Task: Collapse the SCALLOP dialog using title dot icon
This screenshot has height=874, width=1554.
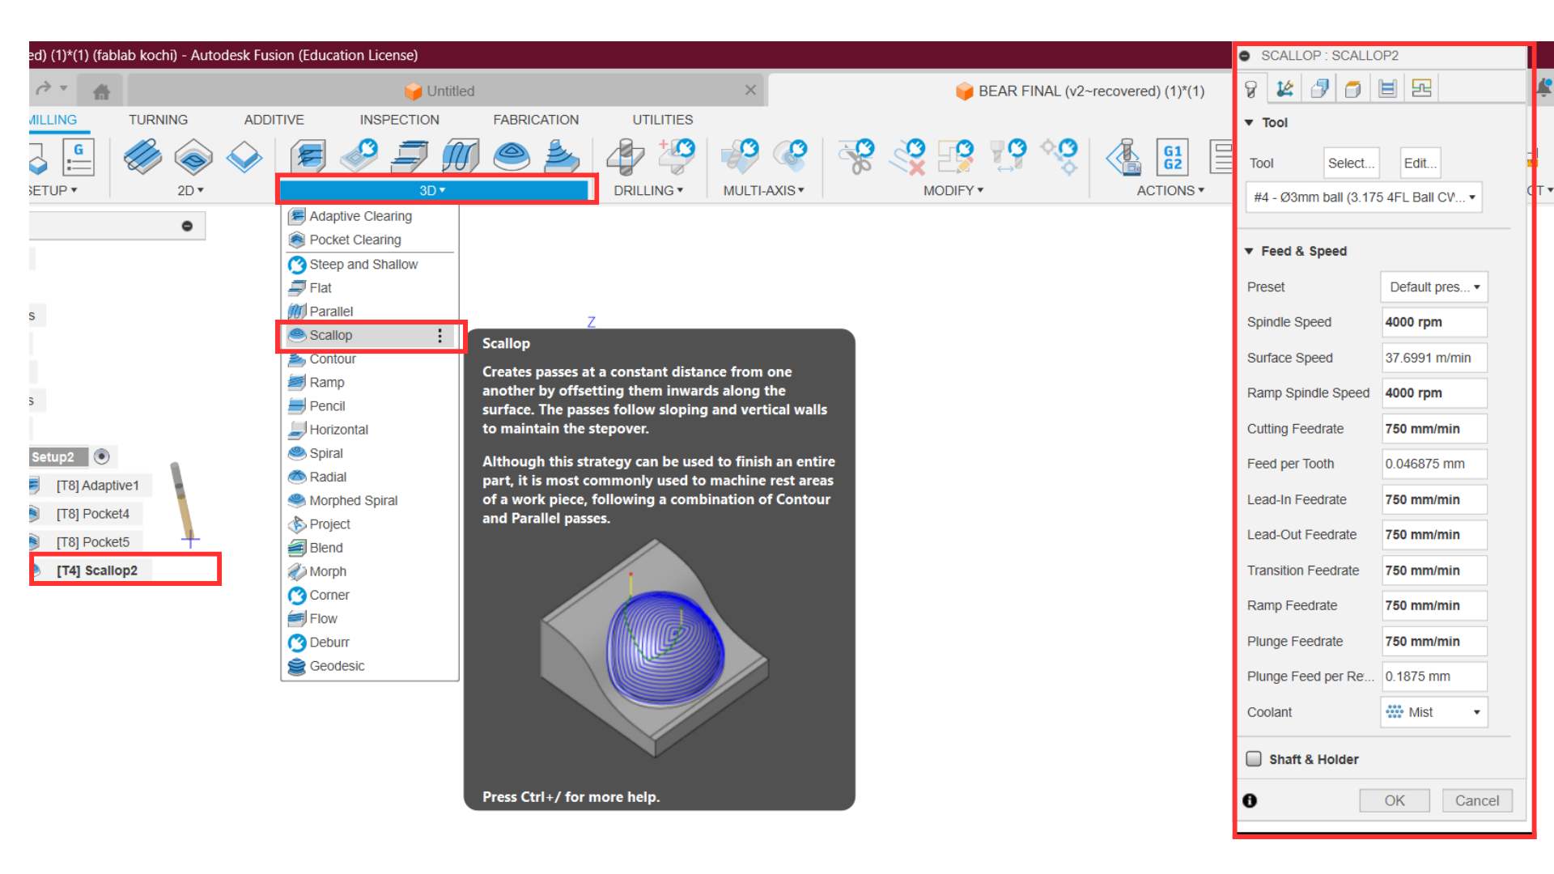Action: [1245, 56]
